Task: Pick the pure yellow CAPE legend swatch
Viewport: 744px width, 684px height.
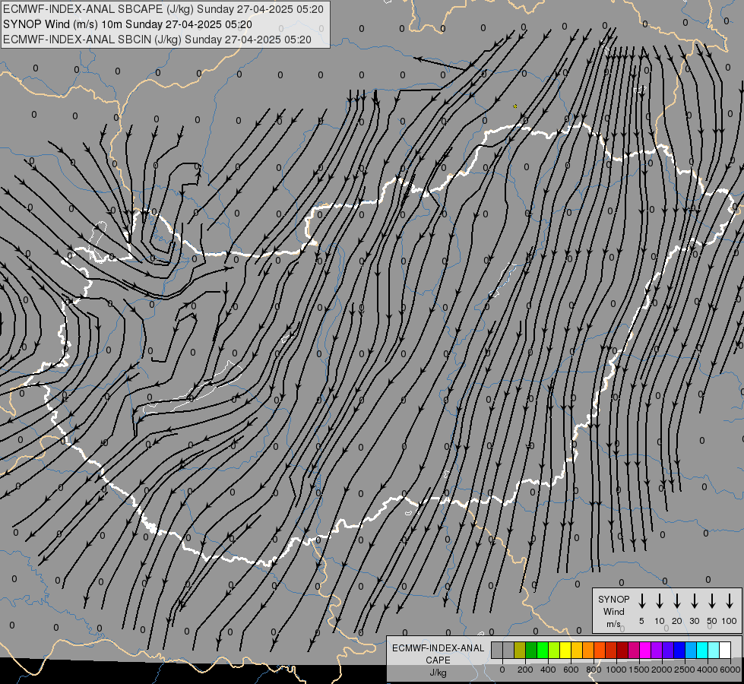Action: coord(565,650)
